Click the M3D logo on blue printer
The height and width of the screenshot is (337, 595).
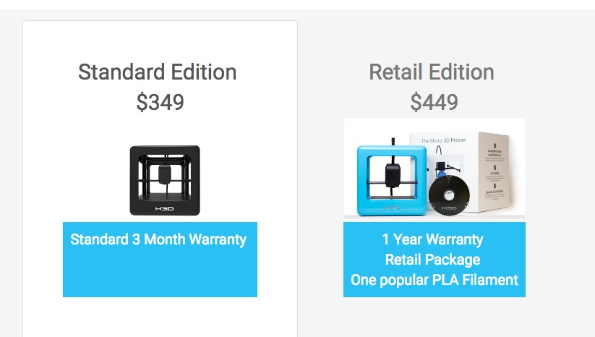tap(391, 208)
